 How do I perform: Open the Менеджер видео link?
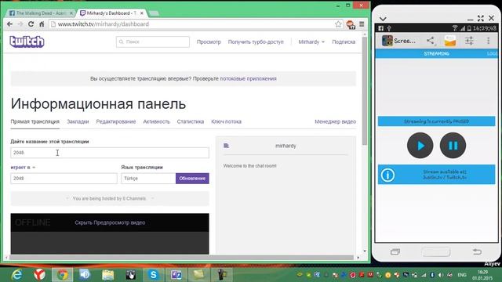(x=335, y=121)
